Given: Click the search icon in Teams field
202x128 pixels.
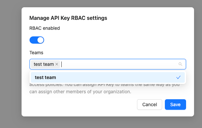Looking at the screenshot, I should 180,64.
